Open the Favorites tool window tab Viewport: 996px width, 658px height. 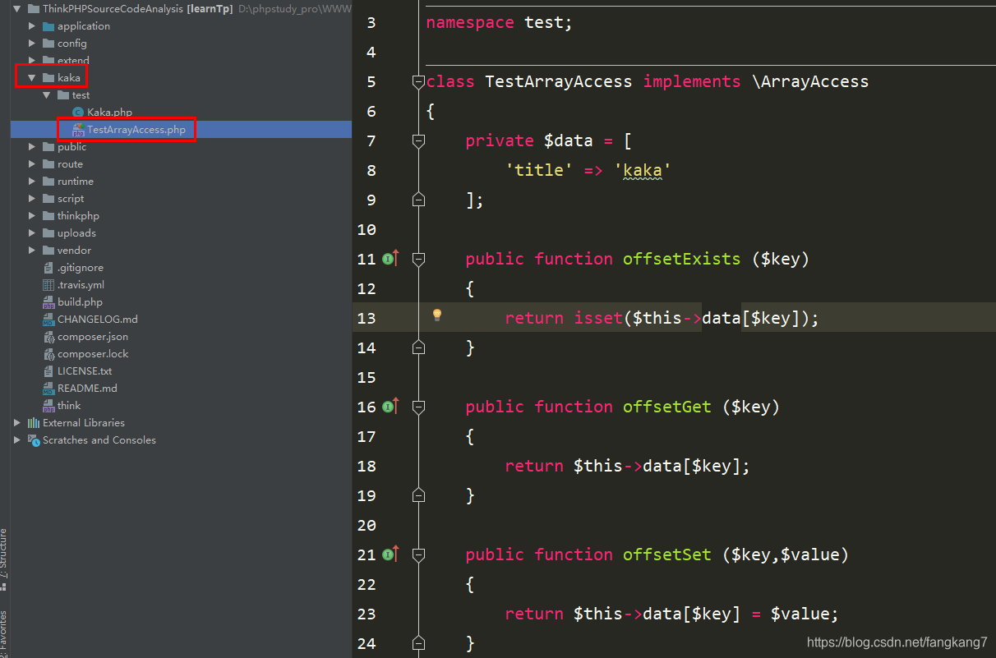(4, 633)
